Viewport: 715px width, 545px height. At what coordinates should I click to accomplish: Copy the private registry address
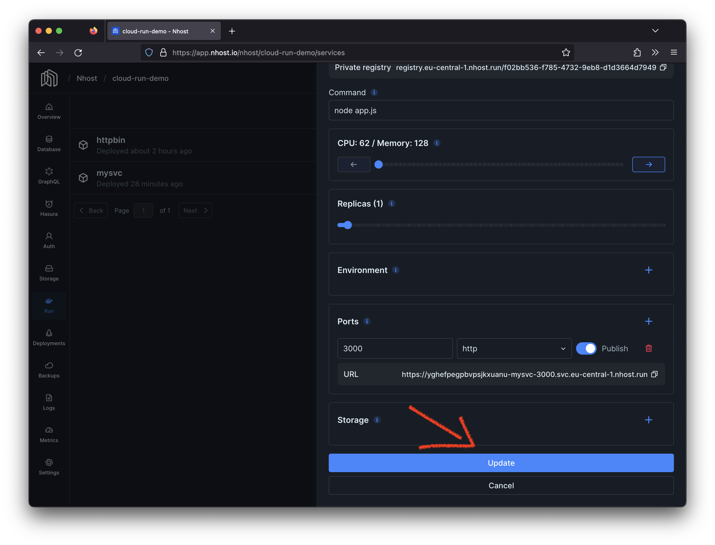663,67
